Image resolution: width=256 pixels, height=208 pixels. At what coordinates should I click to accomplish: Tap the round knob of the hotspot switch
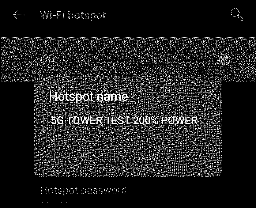click(225, 59)
